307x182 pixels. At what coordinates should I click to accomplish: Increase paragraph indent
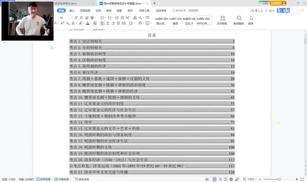pyautogui.click(x=122, y=18)
